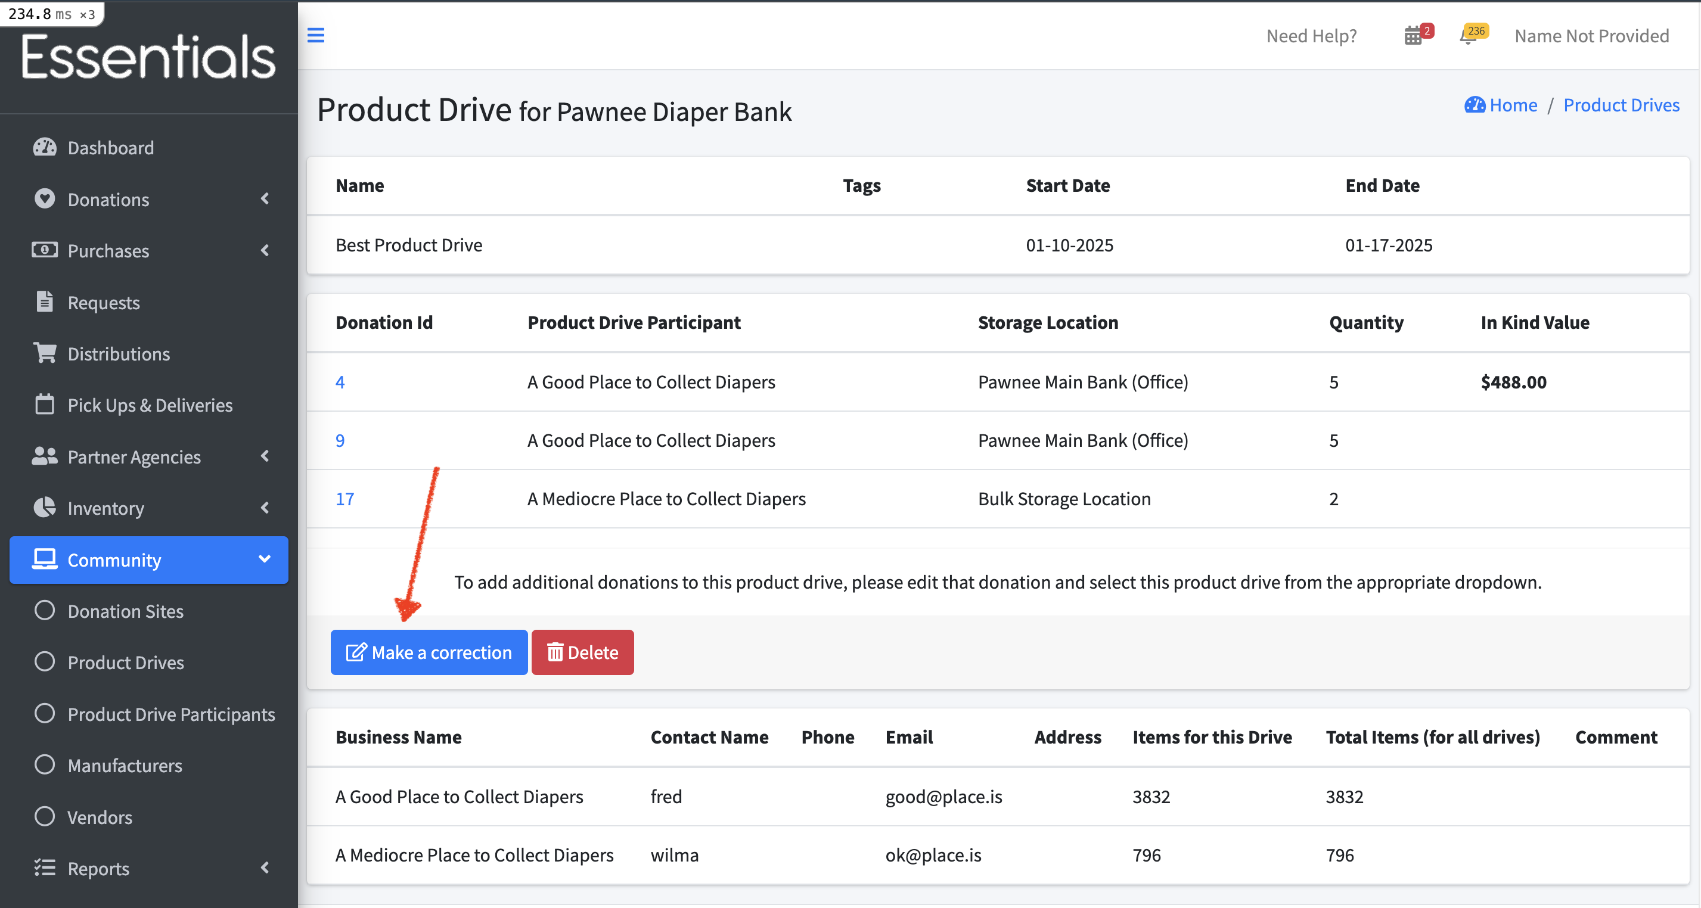Click the circle icon beside Manufacturers
Image resolution: width=1701 pixels, height=908 pixels.
coord(44,765)
